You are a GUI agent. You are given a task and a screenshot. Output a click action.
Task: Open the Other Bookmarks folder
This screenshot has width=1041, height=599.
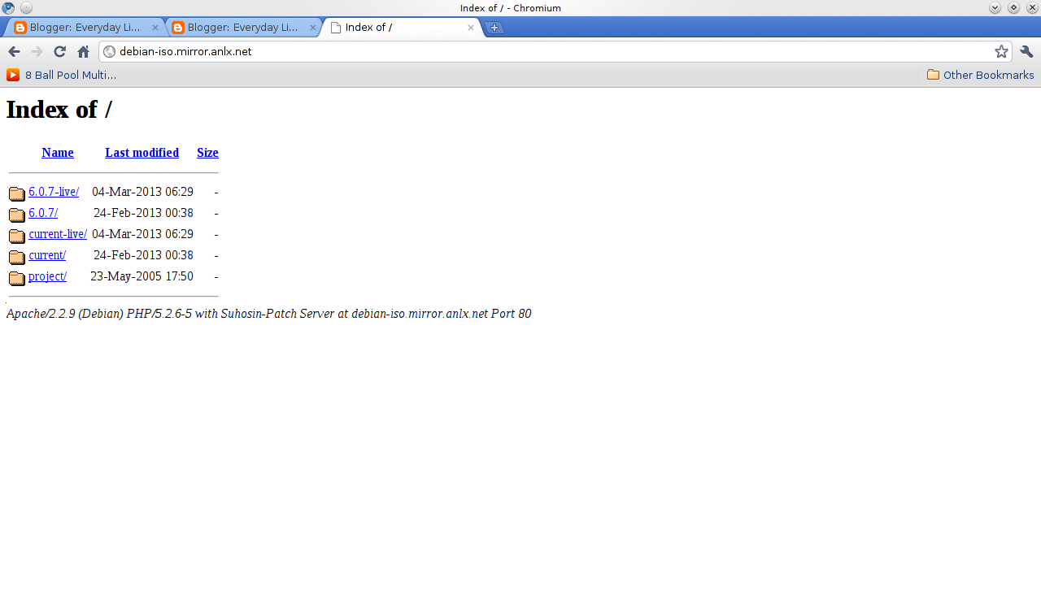(980, 75)
